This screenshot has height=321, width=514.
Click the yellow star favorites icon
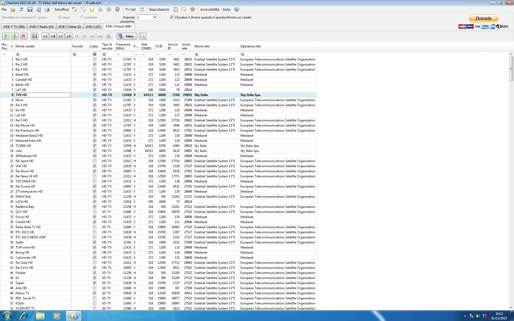coord(92,9)
